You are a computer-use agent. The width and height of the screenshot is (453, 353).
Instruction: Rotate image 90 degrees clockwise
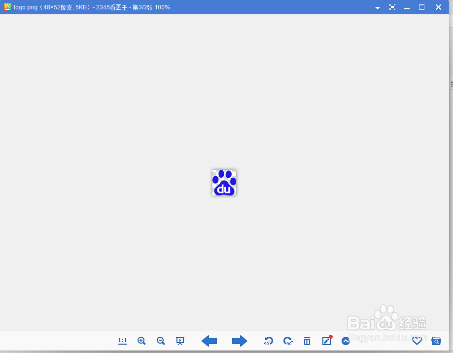[x=288, y=341]
